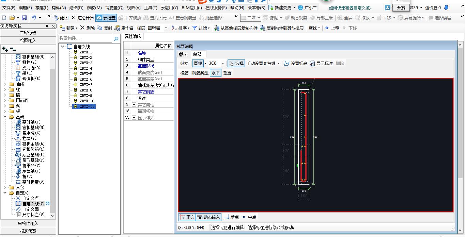The width and height of the screenshot is (465, 237).
Task: Click the search magnifier icon
Action: pos(116,38)
